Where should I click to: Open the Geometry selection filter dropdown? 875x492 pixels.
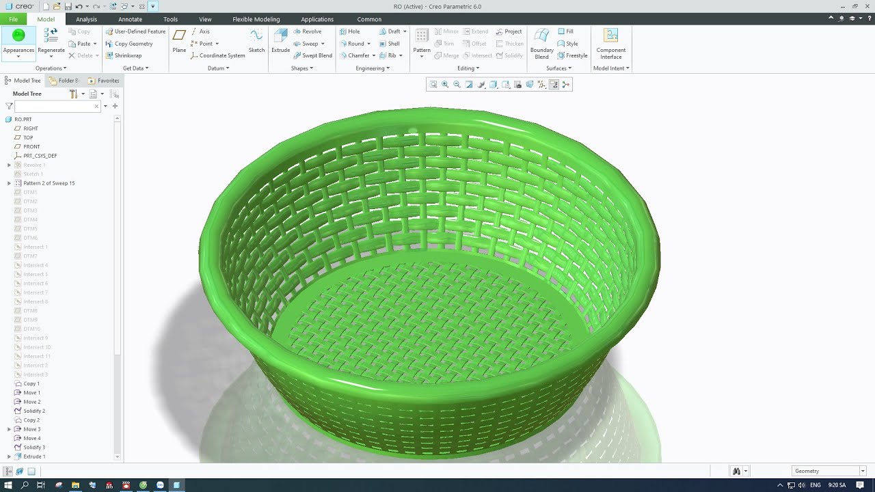click(829, 471)
